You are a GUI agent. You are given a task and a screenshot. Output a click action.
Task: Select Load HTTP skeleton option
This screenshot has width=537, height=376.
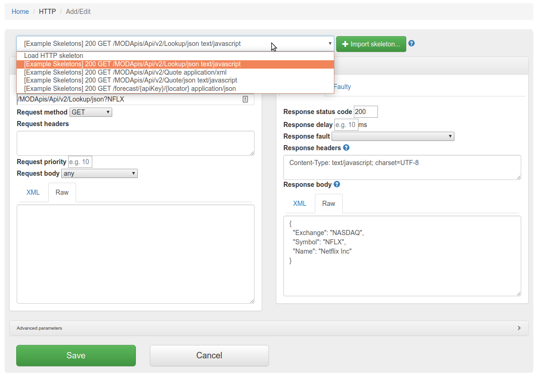[x=54, y=56]
